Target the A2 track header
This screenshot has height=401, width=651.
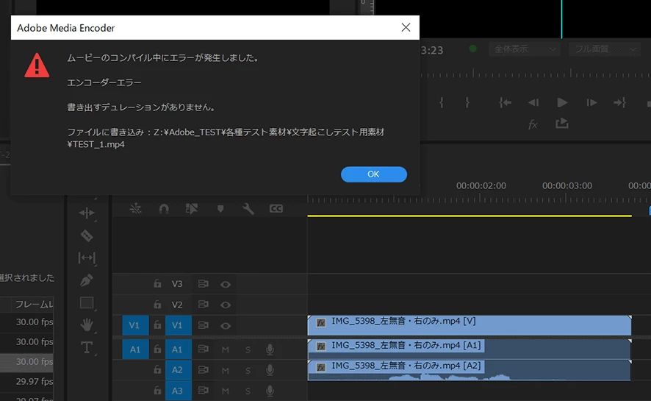click(x=179, y=370)
